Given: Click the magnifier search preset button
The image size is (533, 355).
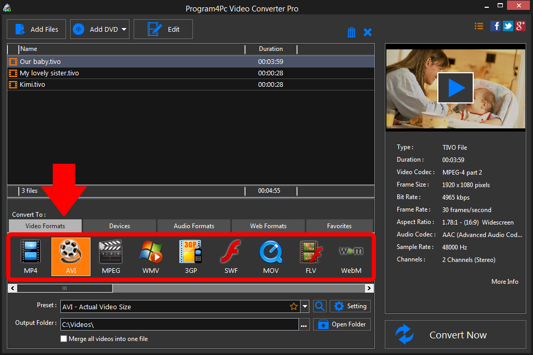Looking at the screenshot, I should point(319,306).
